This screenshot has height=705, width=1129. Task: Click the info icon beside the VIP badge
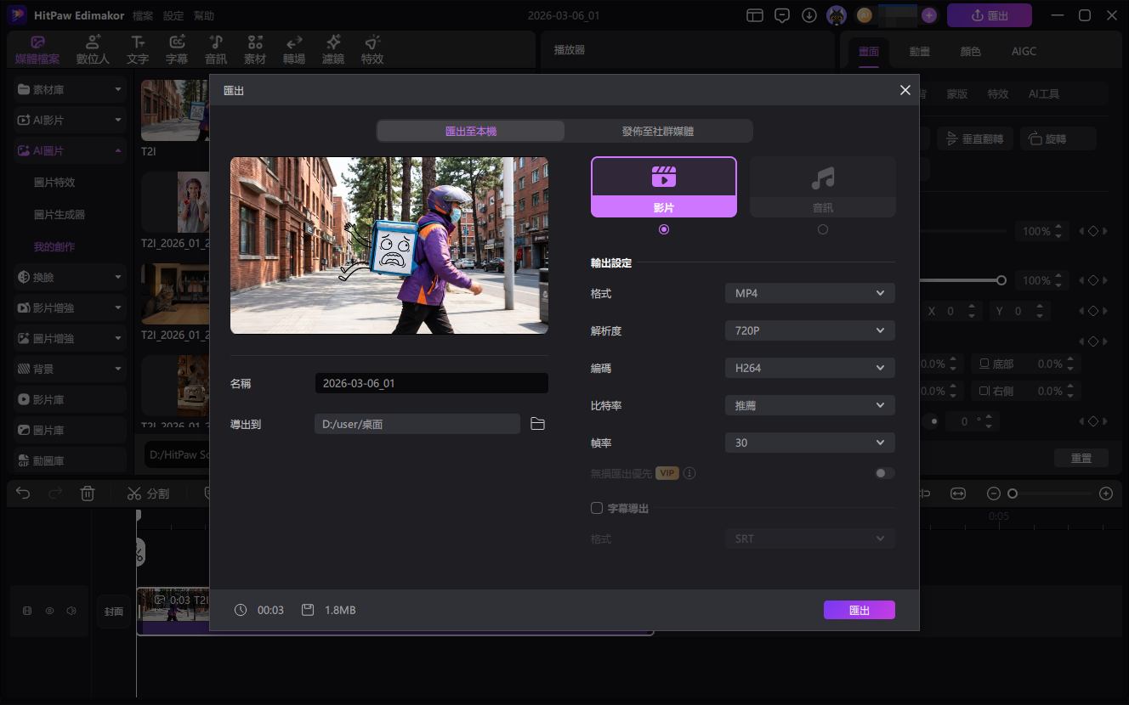(x=689, y=473)
